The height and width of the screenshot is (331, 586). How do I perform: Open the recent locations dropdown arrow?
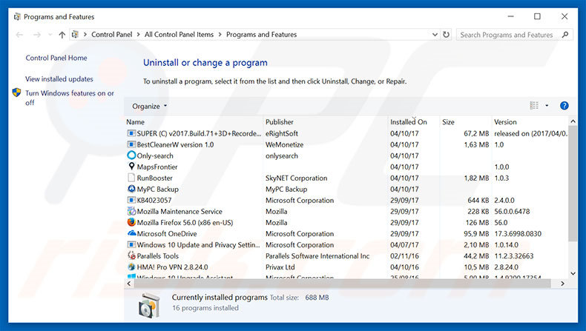click(x=50, y=35)
